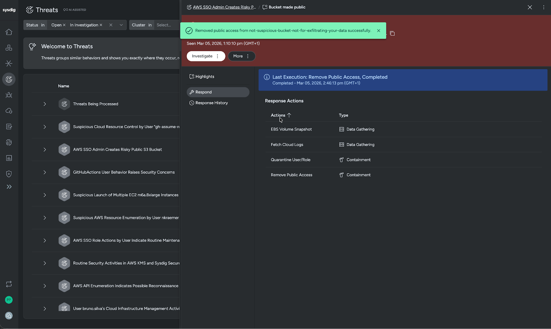This screenshot has width=551, height=329.
Task: Dismiss the success notification banner
Action: (x=378, y=31)
